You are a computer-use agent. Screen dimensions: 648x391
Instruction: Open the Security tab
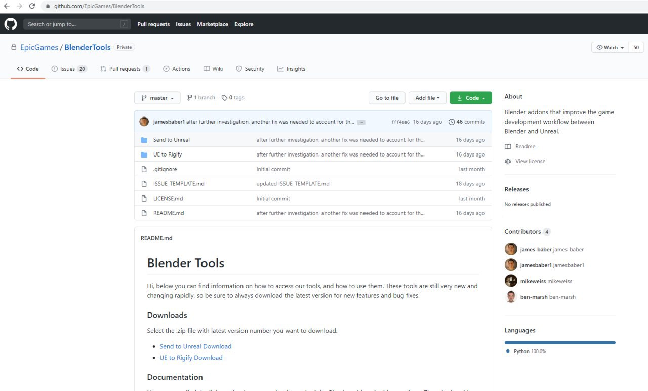[250, 69]
